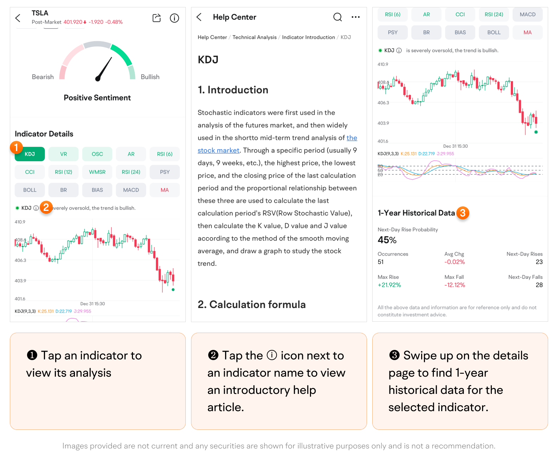Go to Indicator Introduction breadcrumb
558x465 pixels.
(x=308, y=37)
